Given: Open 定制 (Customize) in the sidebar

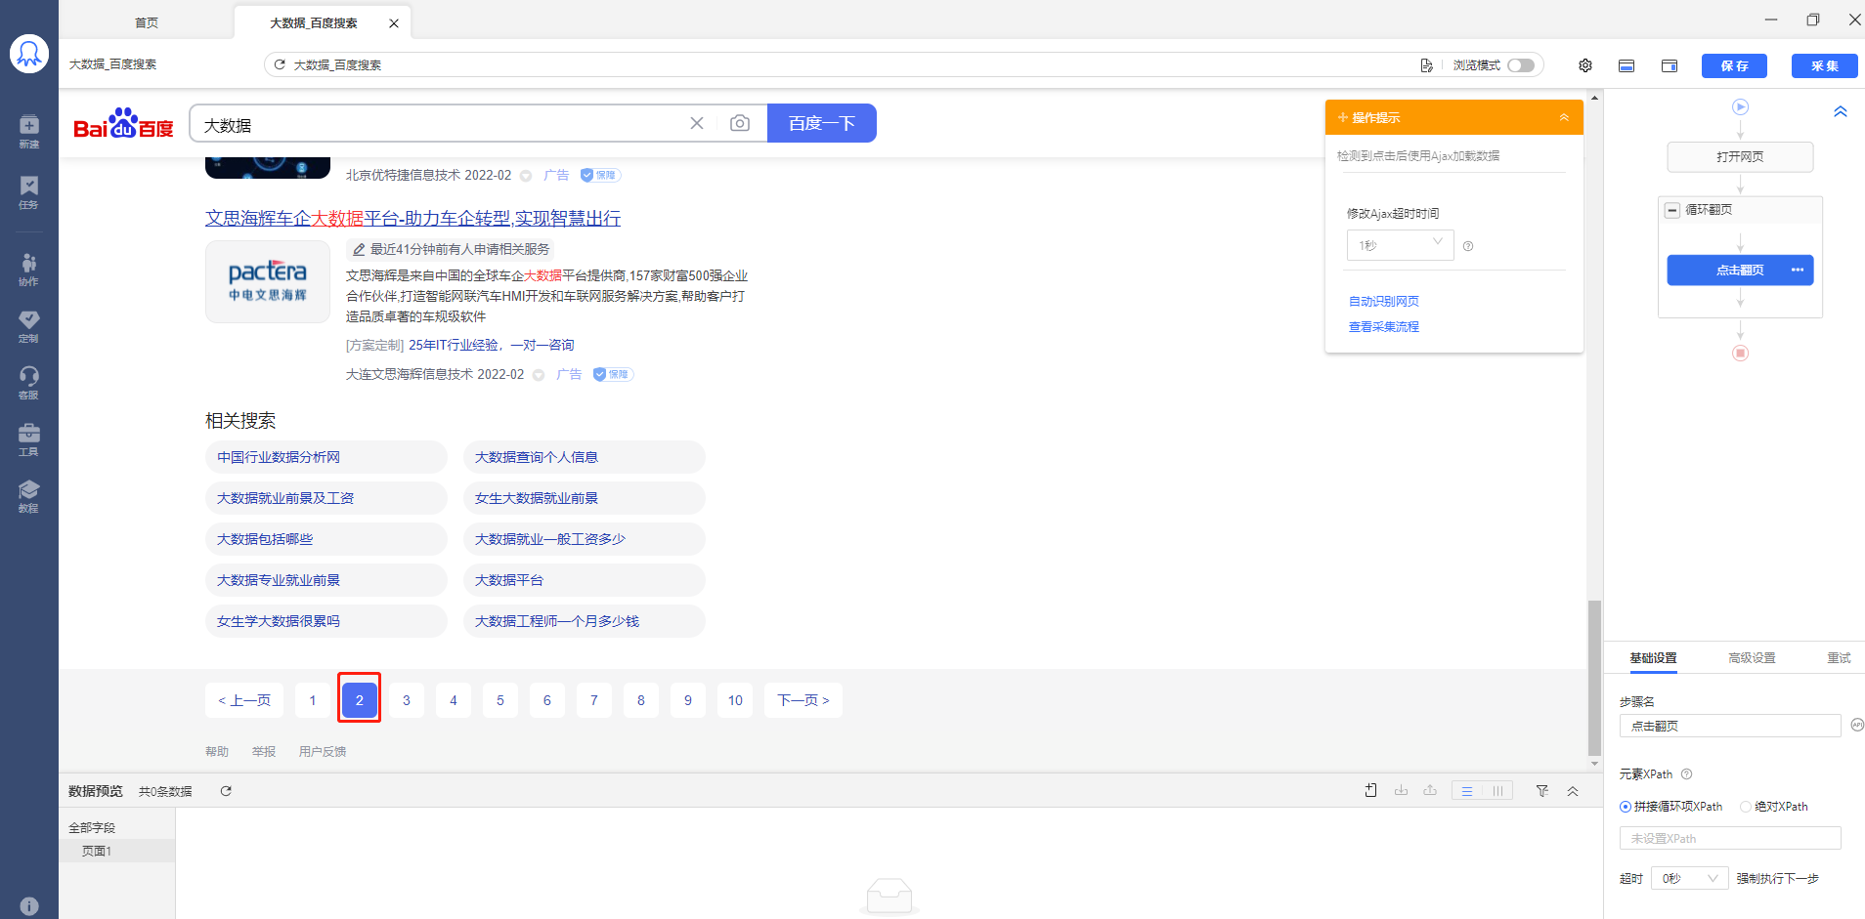Looking at the screenshot, I should click(29, 326).
